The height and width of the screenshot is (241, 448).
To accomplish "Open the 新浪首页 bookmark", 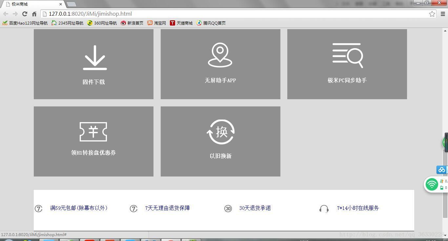I will [132, 23].
